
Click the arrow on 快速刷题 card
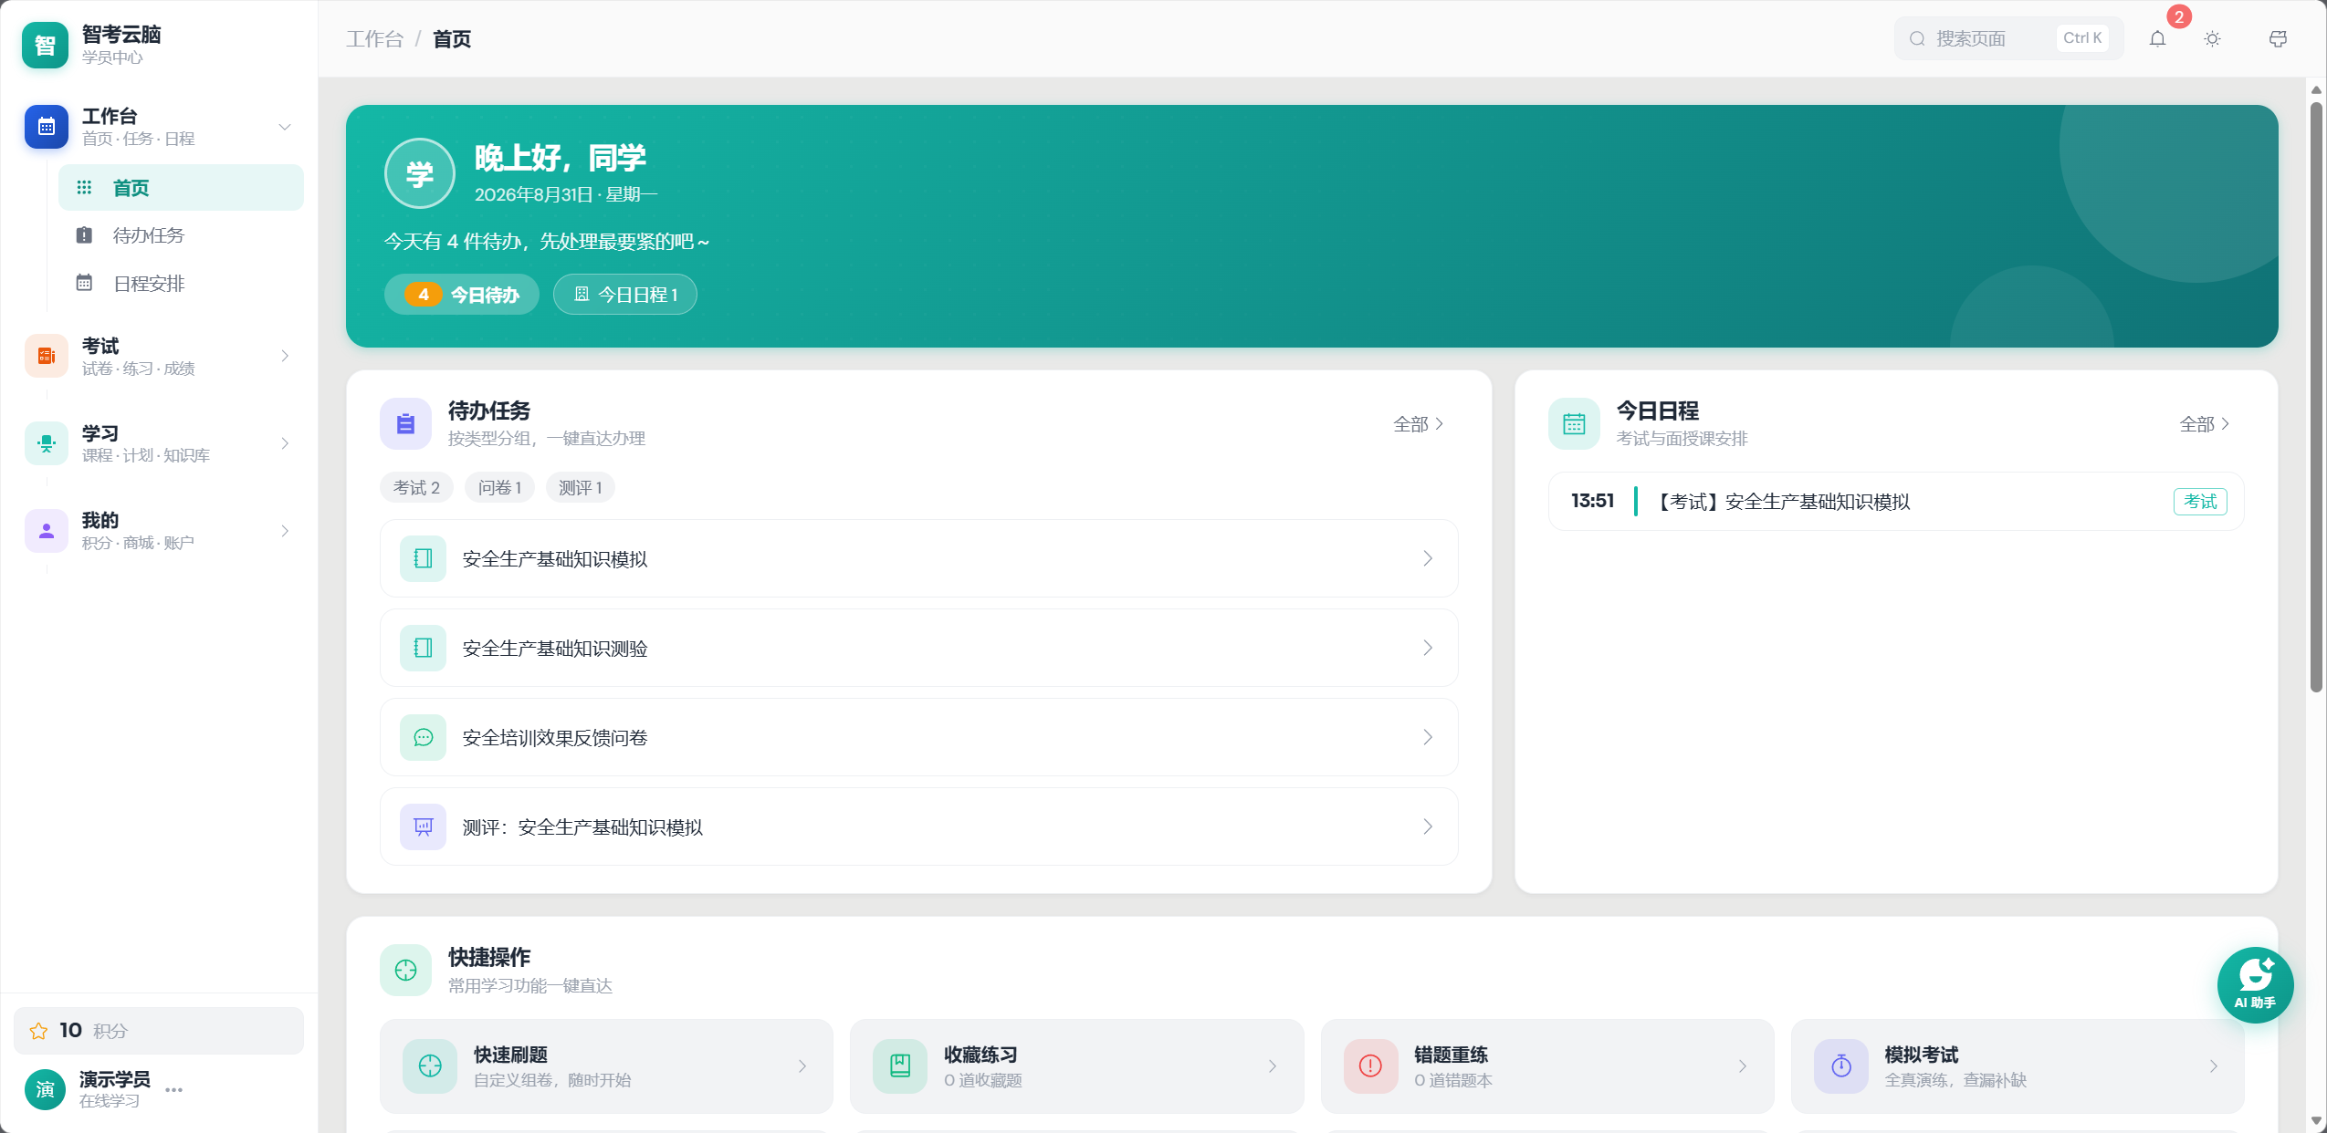click(802, 1065)
